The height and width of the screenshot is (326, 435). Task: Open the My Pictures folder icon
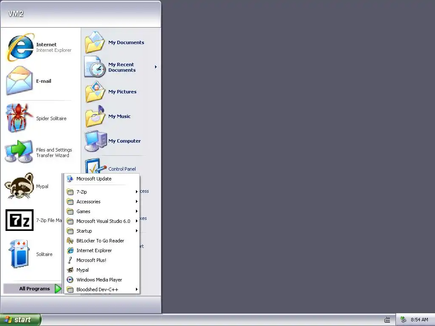(95, 92)
